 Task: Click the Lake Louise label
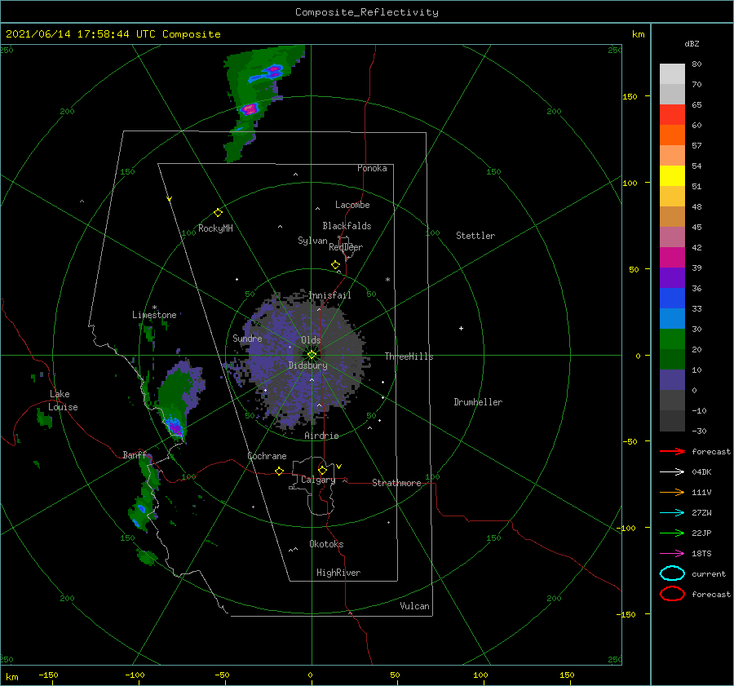[63, 401]
